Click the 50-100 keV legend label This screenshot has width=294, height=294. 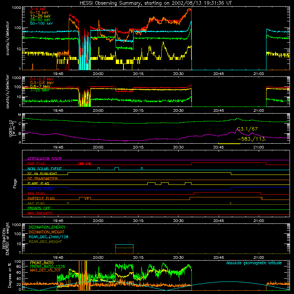click(42, 24)
